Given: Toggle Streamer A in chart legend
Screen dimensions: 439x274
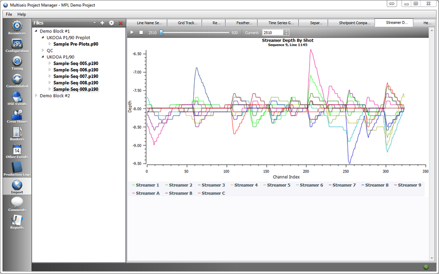Looking at the screenshot, I should click(146, 193).
